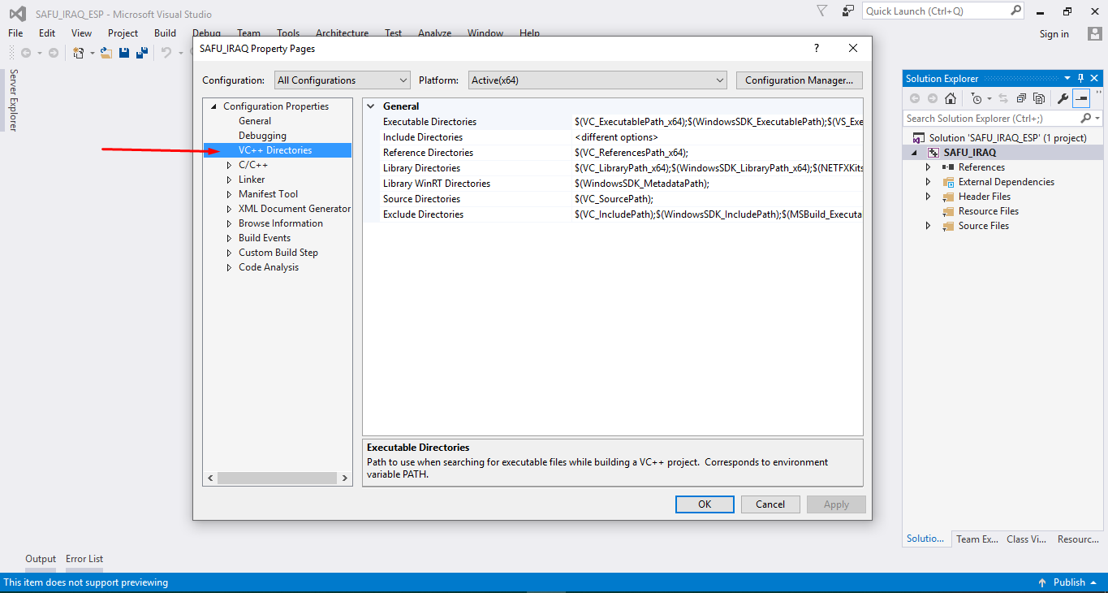Collapse the General property group
The height and width of the screenshot is (593, 1108).
coord(372,106)
